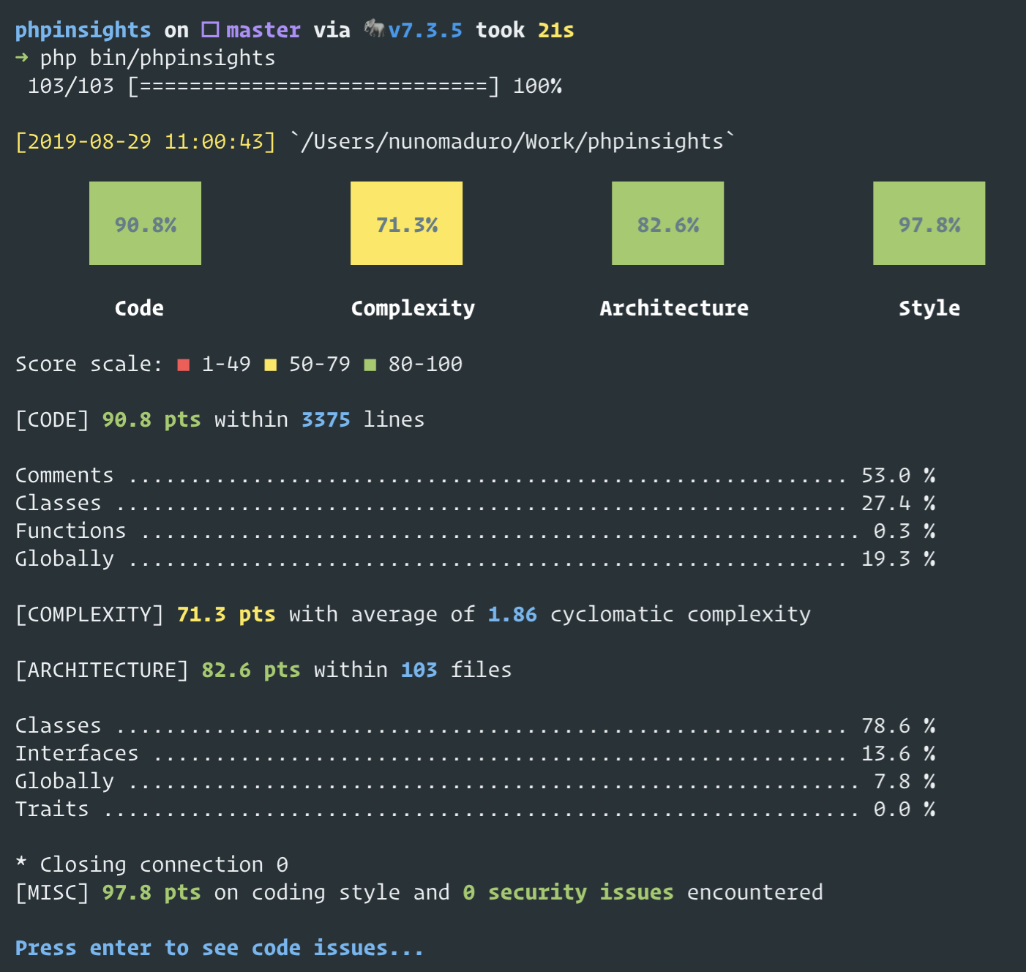The width and height of the screenshot is (1026, 972).
Task: Expand the [COMPLEXITY] section header
Action: [x=89, y=614]
